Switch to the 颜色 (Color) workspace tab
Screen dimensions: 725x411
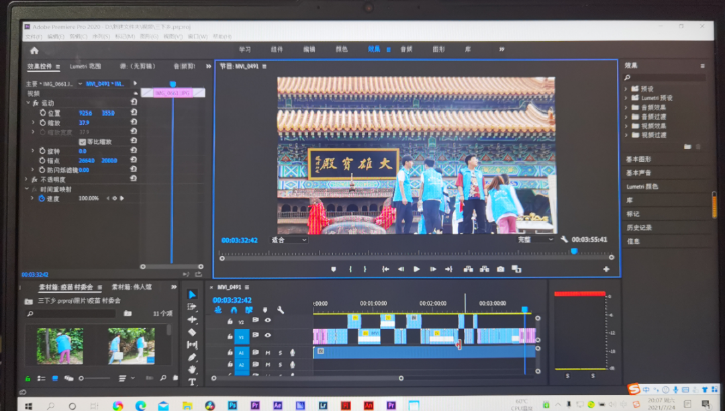(x=342, y=50)
